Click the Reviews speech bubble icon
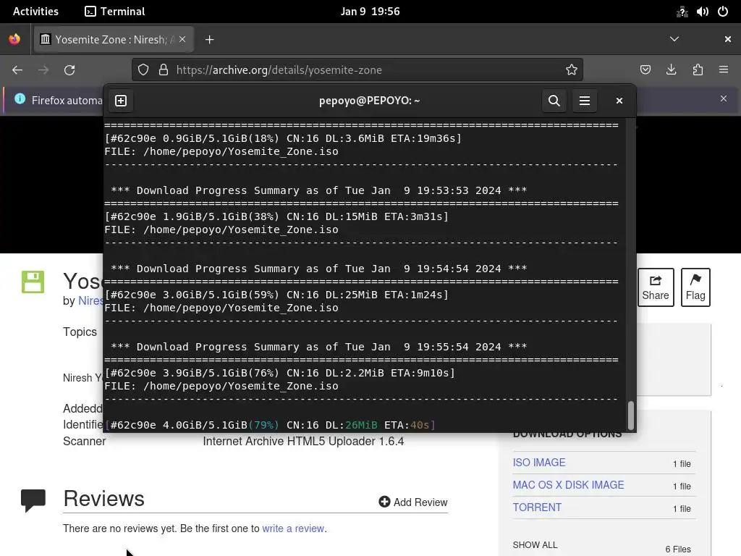The image size is (741, 556). point(33,500)
